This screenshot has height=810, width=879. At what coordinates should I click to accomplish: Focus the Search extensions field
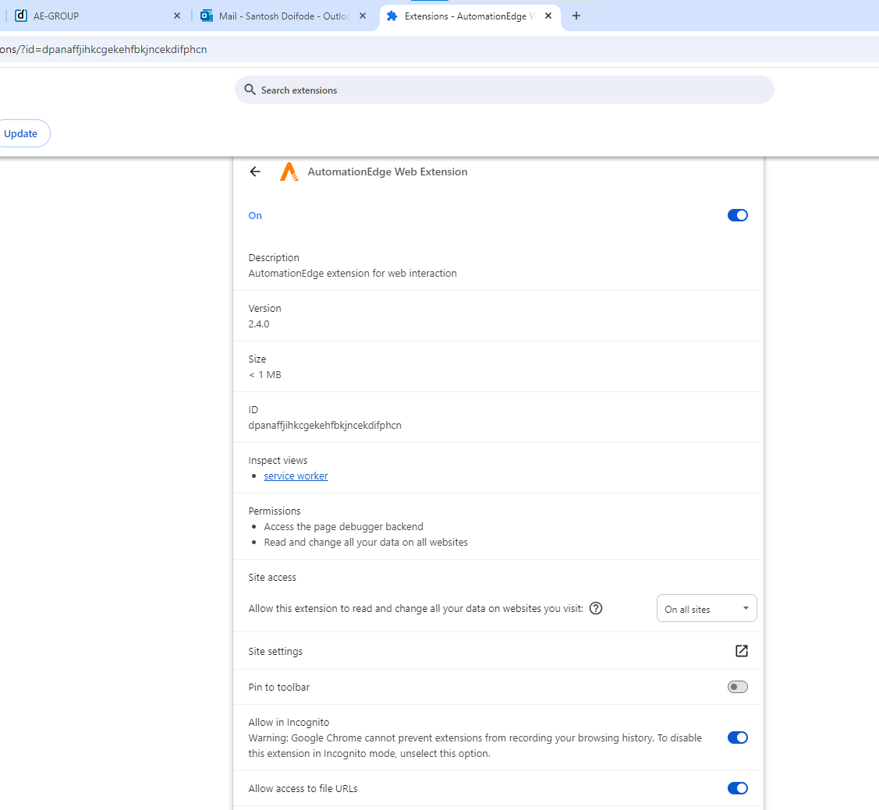[504, 90]
